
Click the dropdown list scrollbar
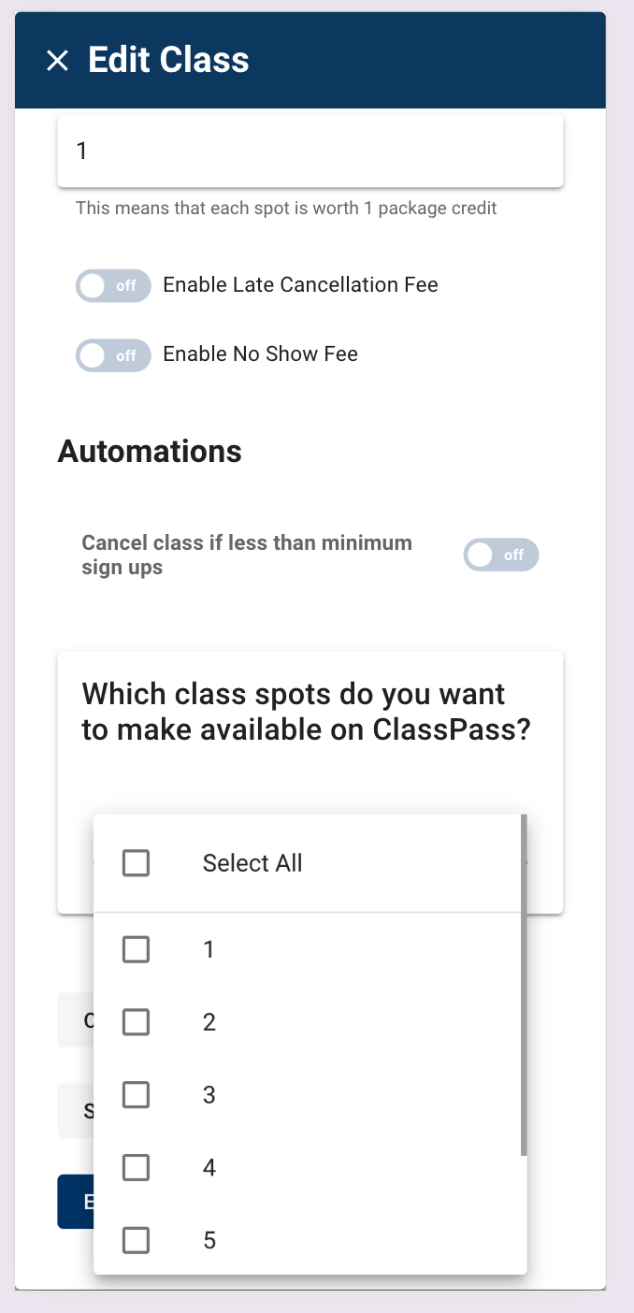524,982
